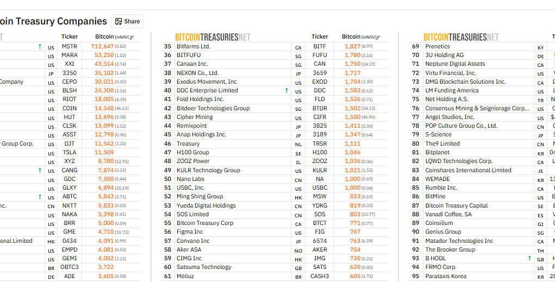Image resolution: width=555 pixels, height=282 pixels.
Task: Click the Share button
Action: pos(127,22)
